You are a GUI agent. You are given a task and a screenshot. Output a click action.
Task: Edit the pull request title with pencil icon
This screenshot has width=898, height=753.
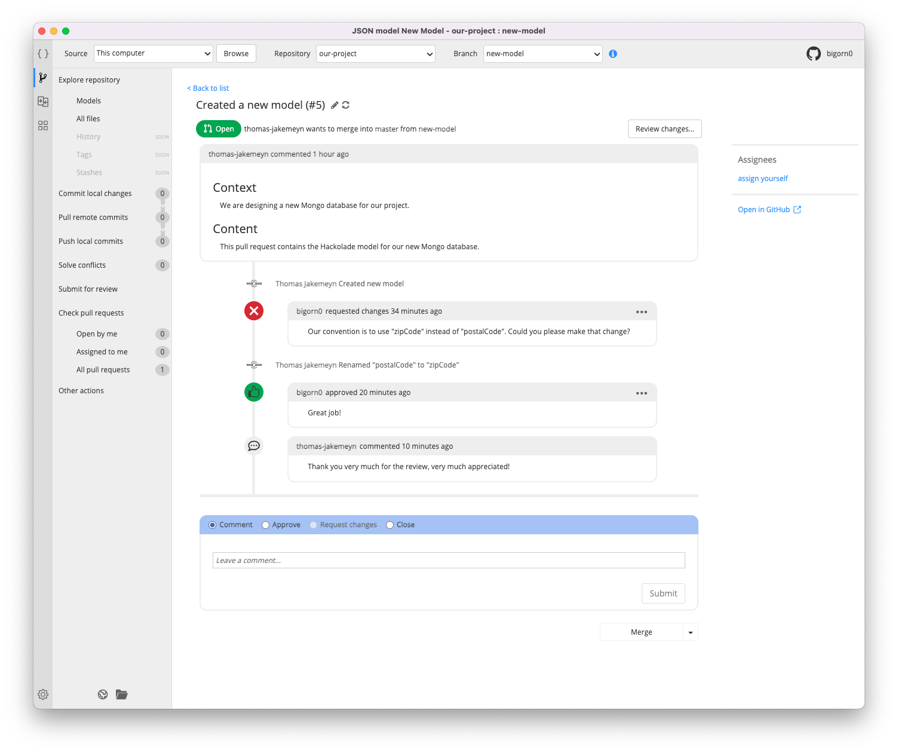click(x=334, y=105)
